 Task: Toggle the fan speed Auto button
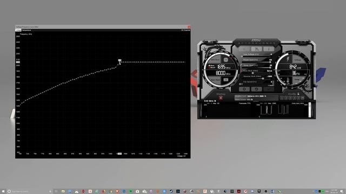pos(271,86)
